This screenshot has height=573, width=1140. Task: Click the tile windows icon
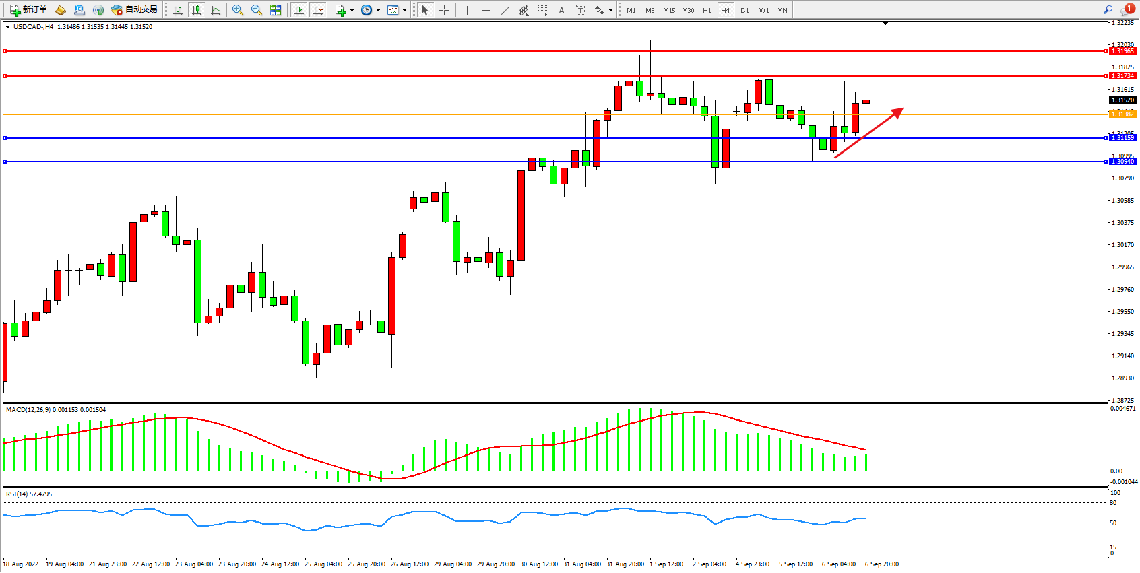point(276,10)
